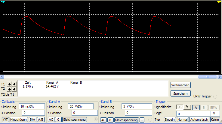Select trigger source B

click(x=204, y=108)
